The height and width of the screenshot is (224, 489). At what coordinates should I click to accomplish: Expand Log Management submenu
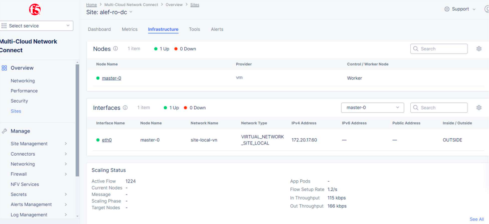66,215
